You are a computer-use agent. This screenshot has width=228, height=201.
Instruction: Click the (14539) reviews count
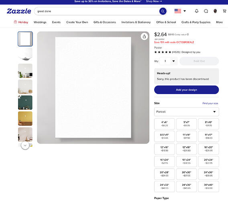(176, 52)
